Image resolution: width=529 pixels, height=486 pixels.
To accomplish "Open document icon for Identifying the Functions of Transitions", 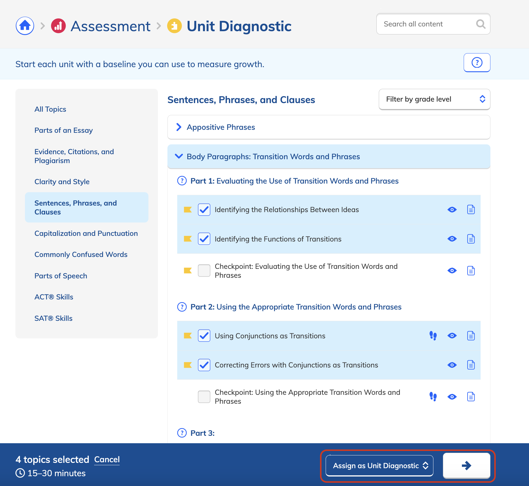I will [x=471, y=239].
